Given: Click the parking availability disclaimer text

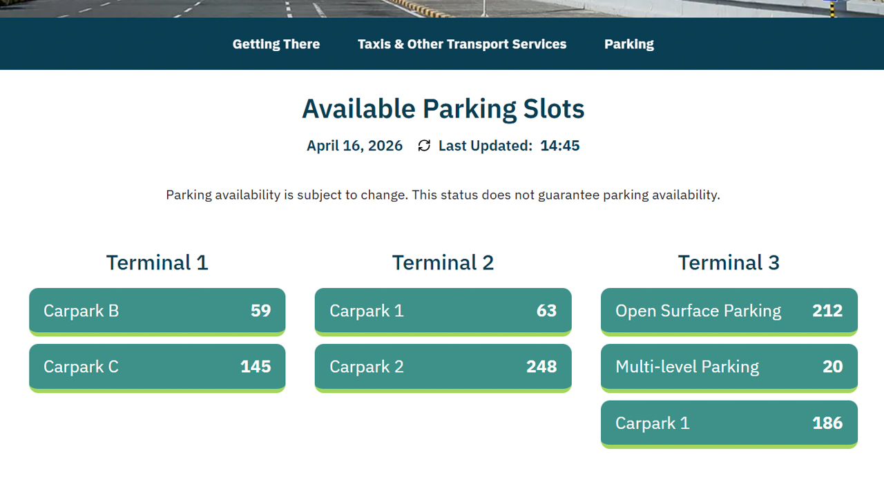Looking at the screenshot, I should point(443,195).
